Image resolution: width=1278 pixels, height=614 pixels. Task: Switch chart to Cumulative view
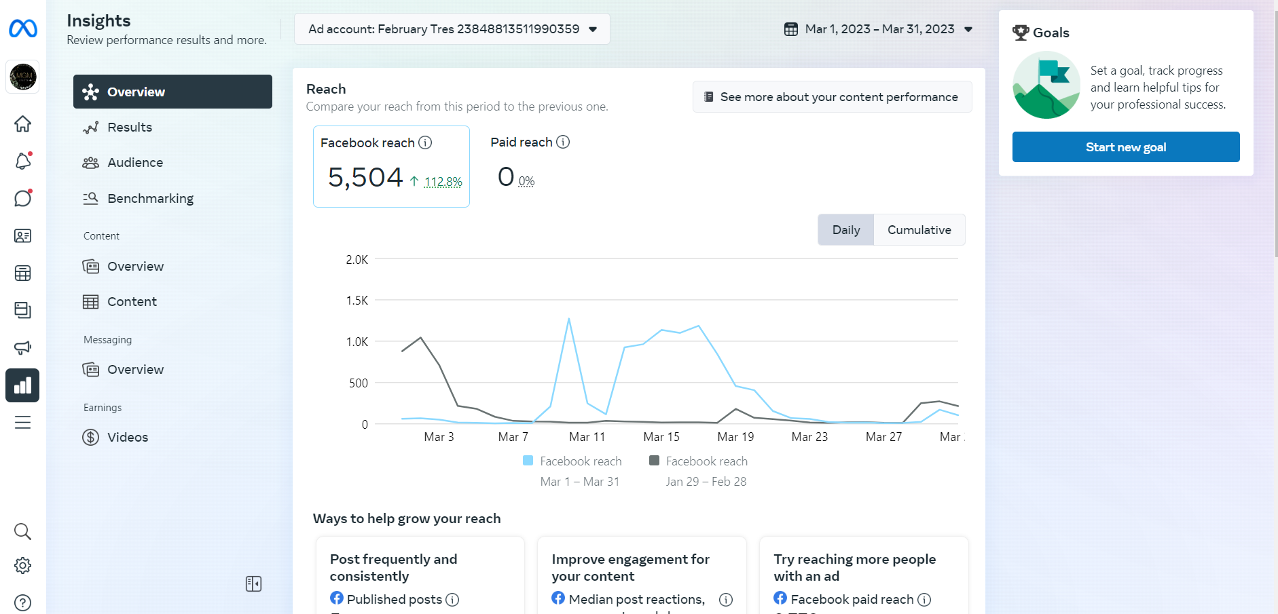click(x=919, y=230)
